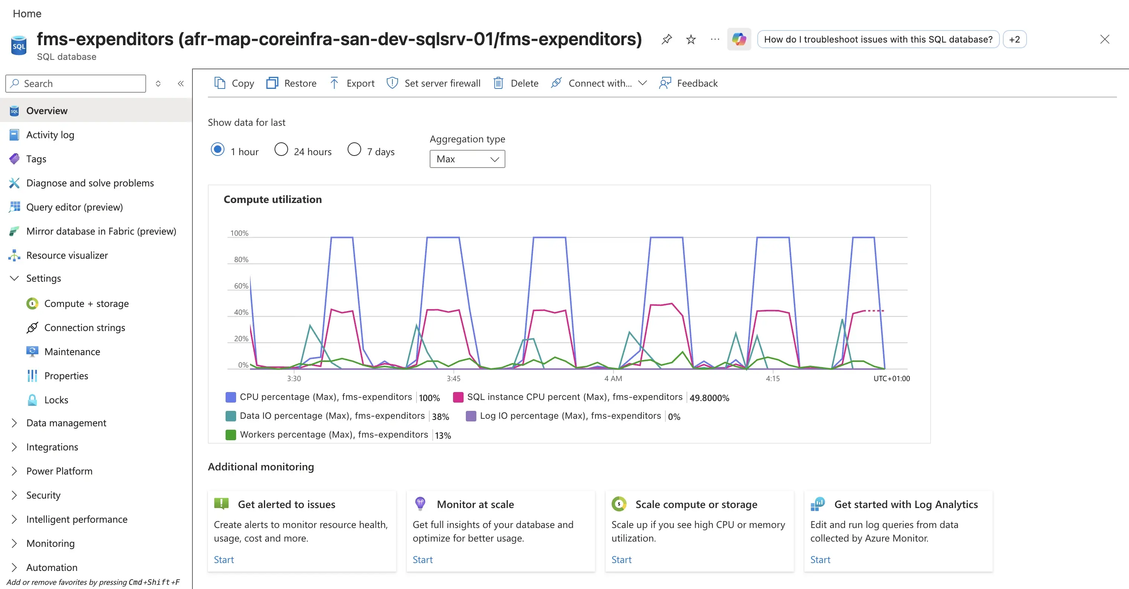Open the Aggregation type Max dropdown
The image size is (1129, 589).
(467, 159)
